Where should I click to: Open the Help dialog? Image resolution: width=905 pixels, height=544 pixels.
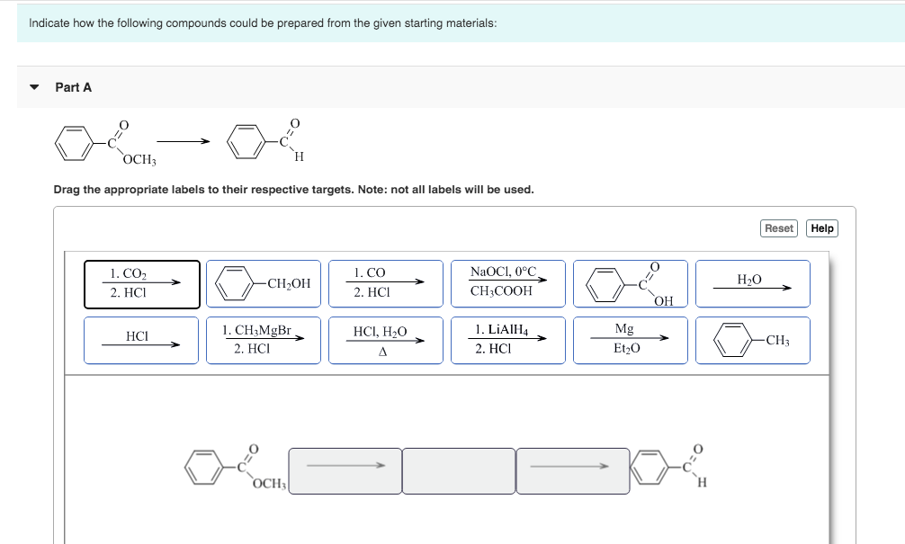[821, 227]
